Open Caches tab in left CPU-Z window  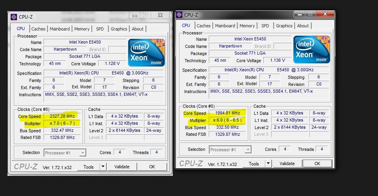click(38, 29)
